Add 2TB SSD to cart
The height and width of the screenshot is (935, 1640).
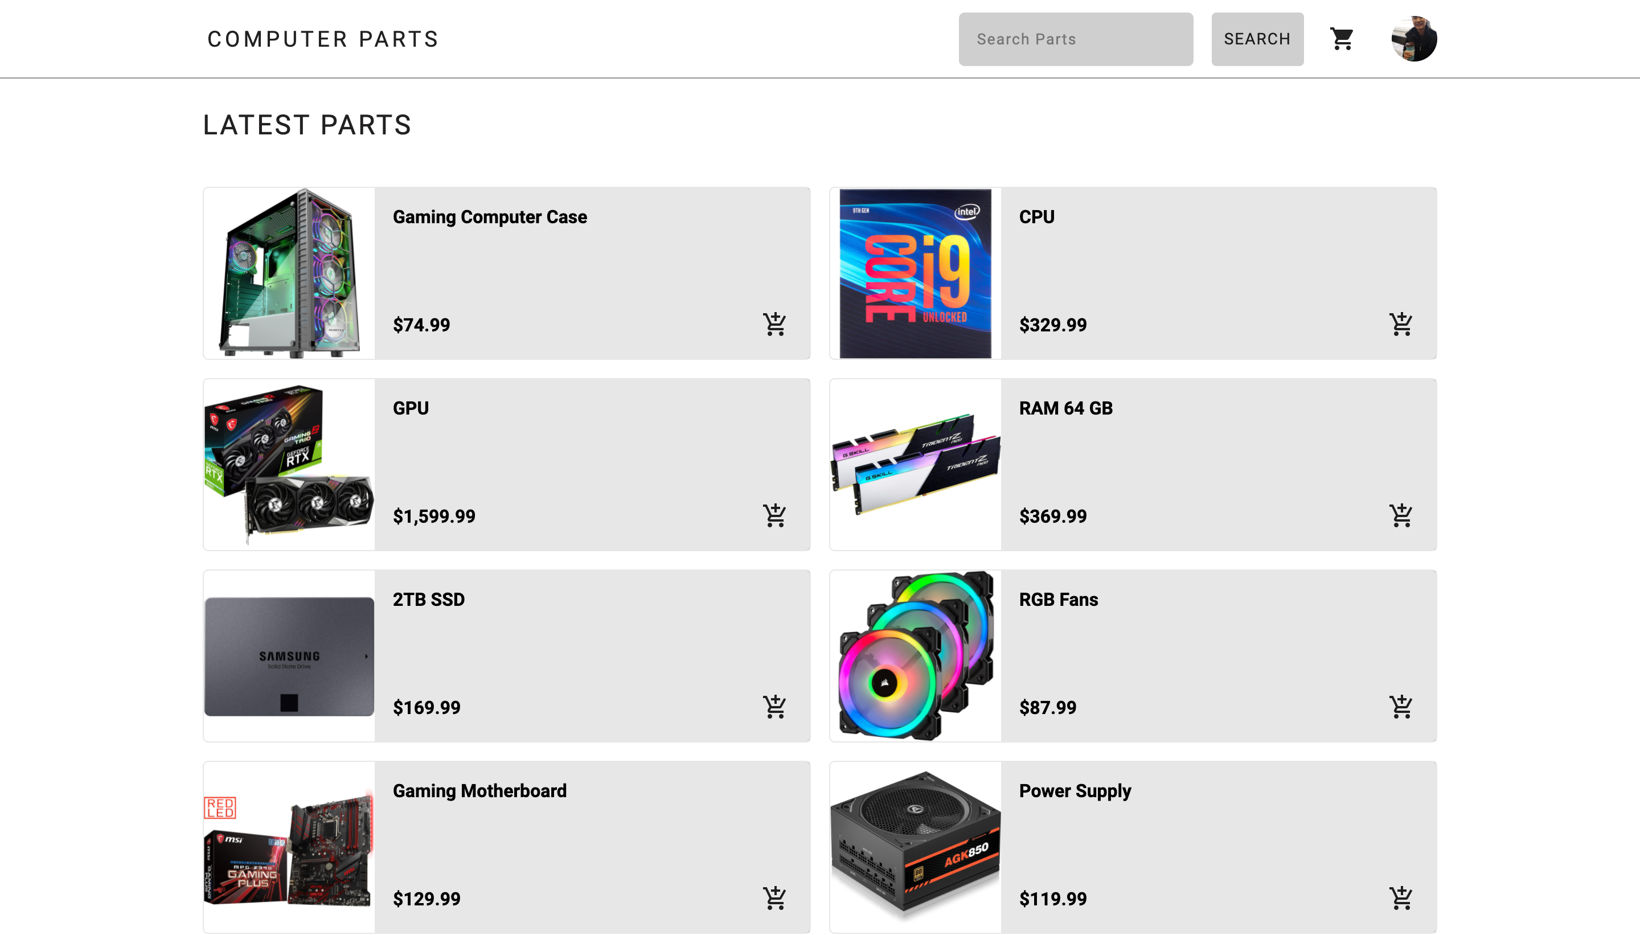[774, 707]
